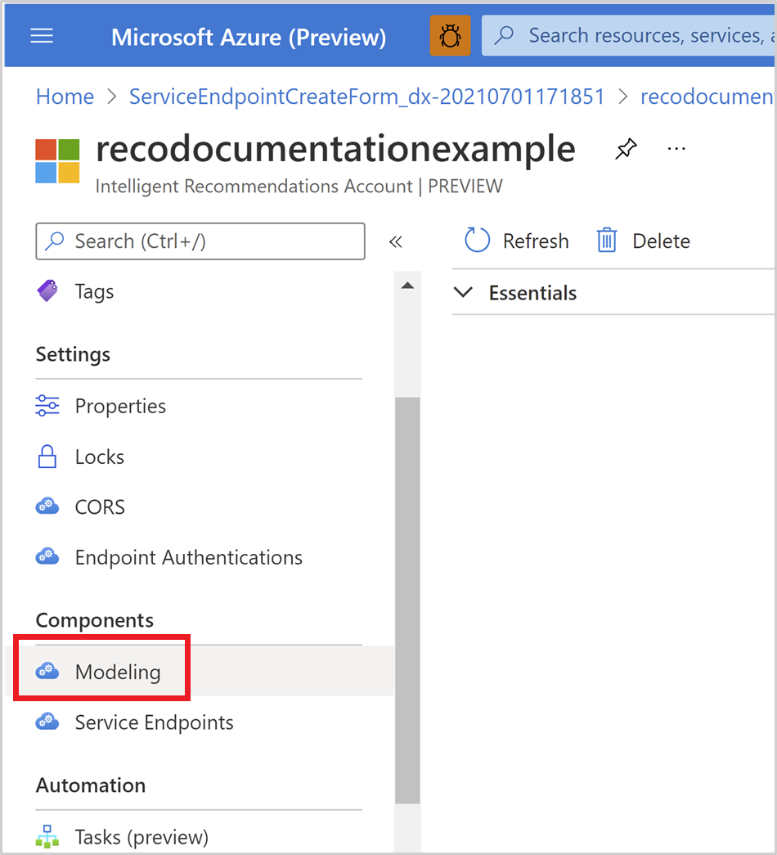777x855 pixels.
Task: Click the Automation section heading
Action: click(x=91, y=785)
